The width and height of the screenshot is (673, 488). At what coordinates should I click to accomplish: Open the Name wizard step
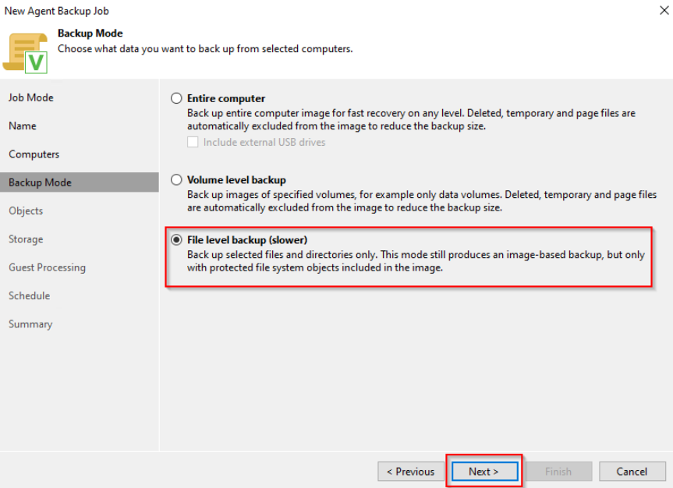click(23, 126)
